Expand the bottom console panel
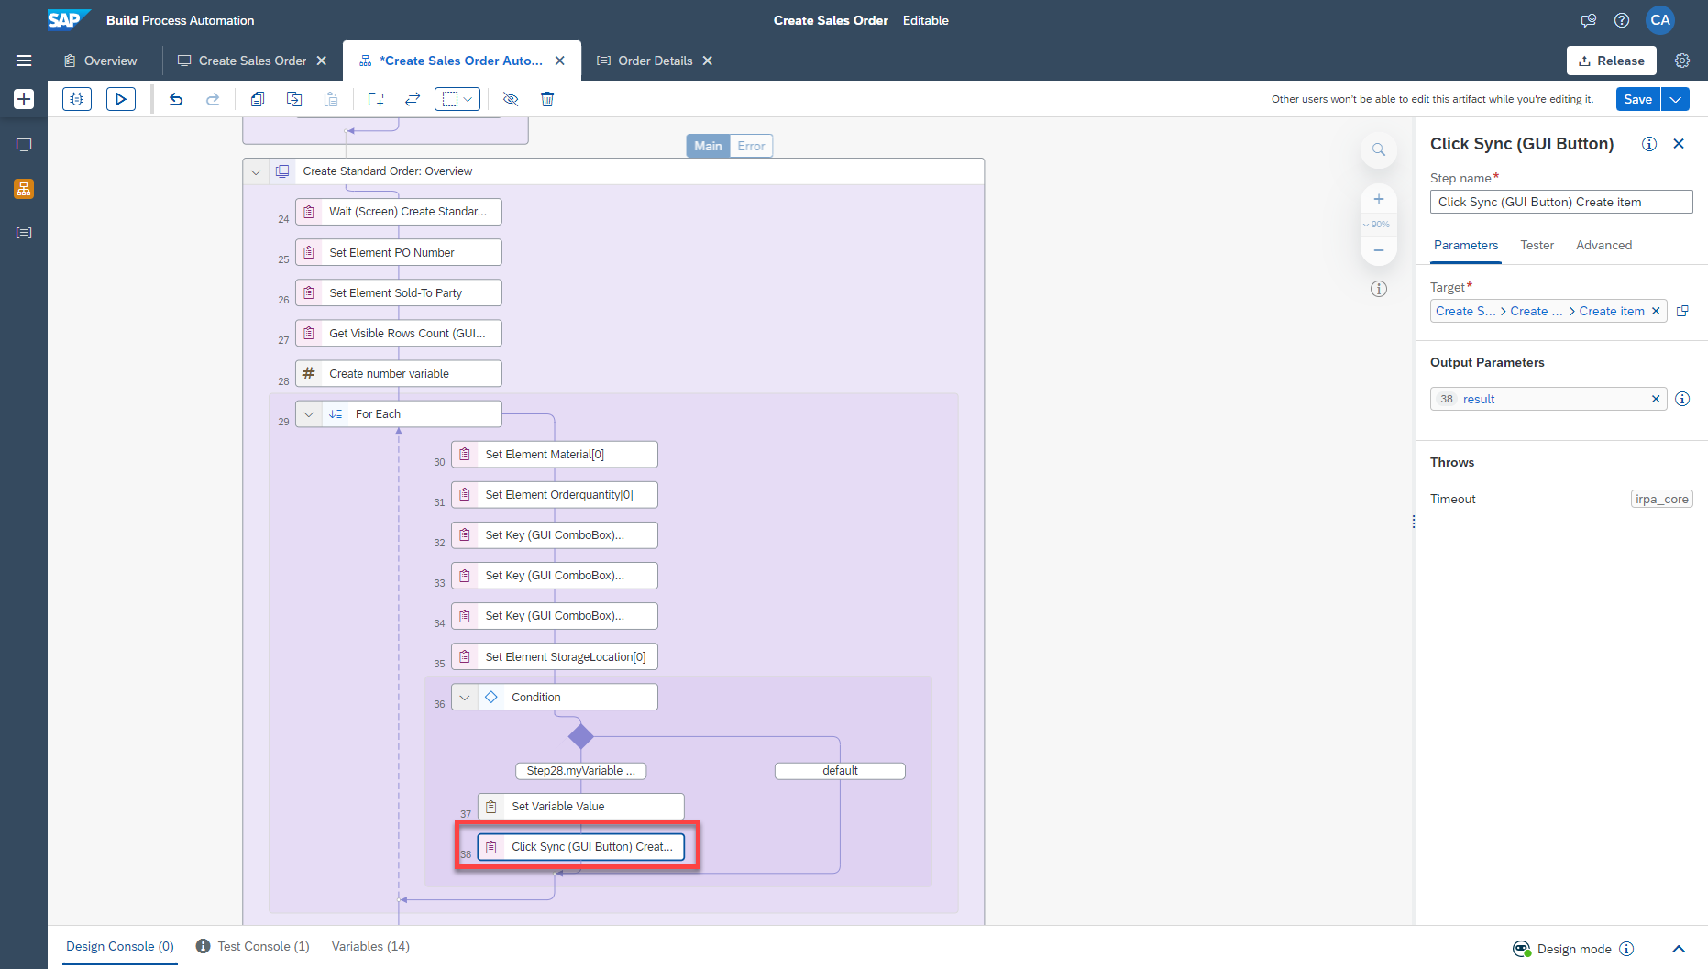 pyautogui.click(x=1679, y=949)
